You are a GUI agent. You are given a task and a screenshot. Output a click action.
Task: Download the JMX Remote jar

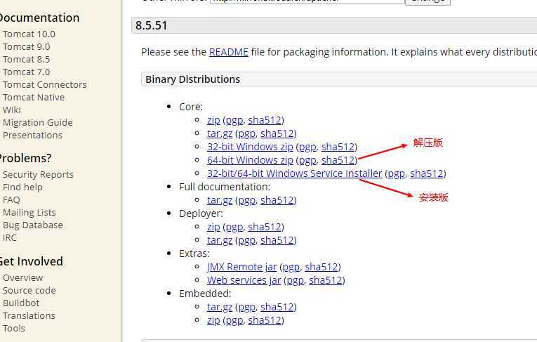[241, 268]
